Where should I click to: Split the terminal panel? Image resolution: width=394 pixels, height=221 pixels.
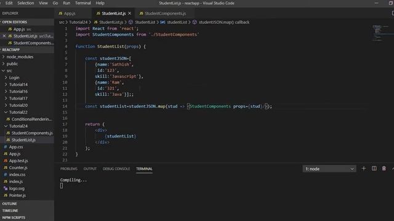[x=374, y=169]
